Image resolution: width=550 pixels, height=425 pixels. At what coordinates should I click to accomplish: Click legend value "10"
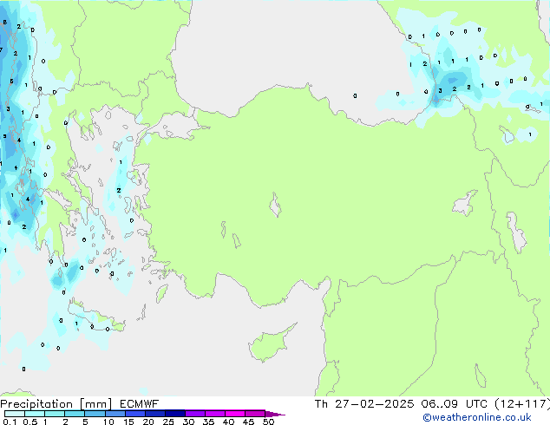point(108,422)
